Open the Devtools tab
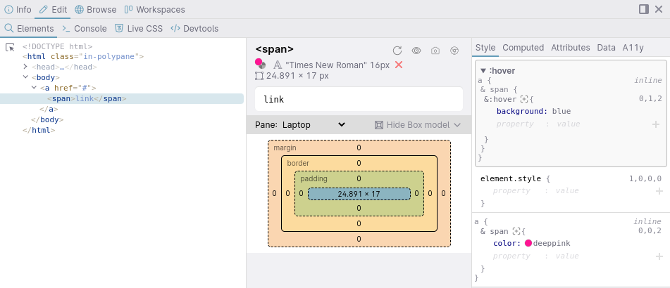This screenshot has width=670, height=288. (194, 29)
